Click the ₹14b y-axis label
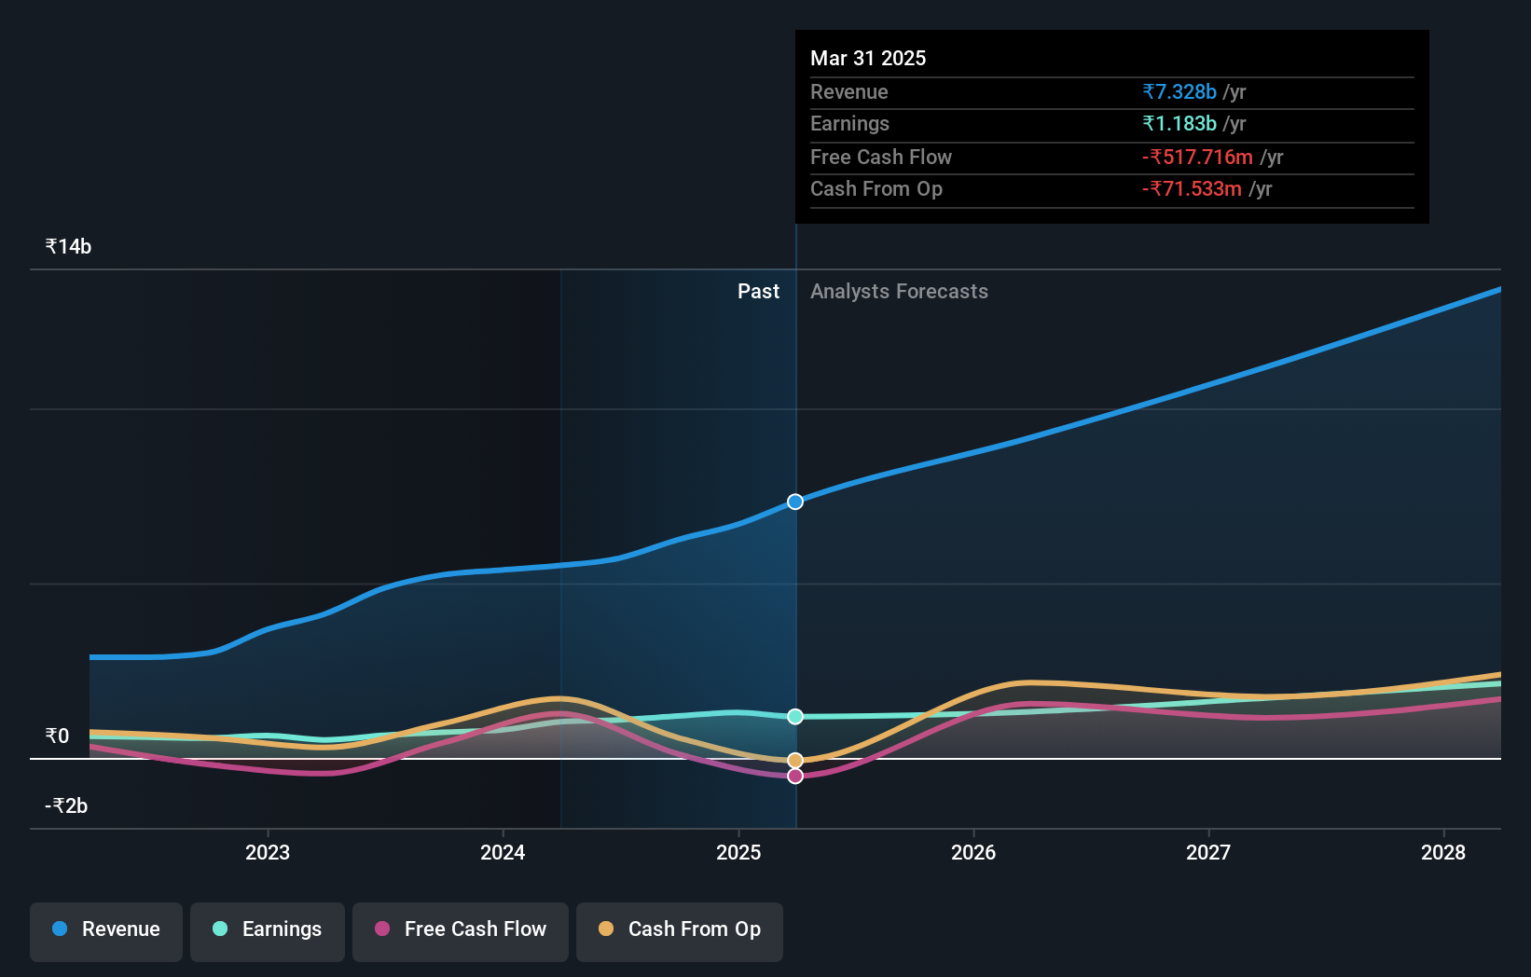Screen dimensions: 1531x977 click(x=68, y=246)
